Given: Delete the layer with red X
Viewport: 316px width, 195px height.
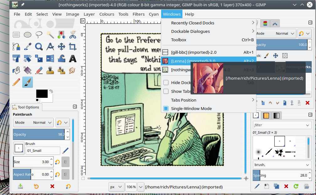Looking at the screenshot, I should pyautogui.click(x=307, y=103).
